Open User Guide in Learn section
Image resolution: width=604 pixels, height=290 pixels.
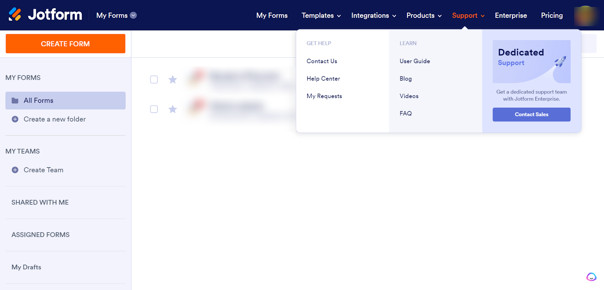pyautogui.click(x=414, y=61)
